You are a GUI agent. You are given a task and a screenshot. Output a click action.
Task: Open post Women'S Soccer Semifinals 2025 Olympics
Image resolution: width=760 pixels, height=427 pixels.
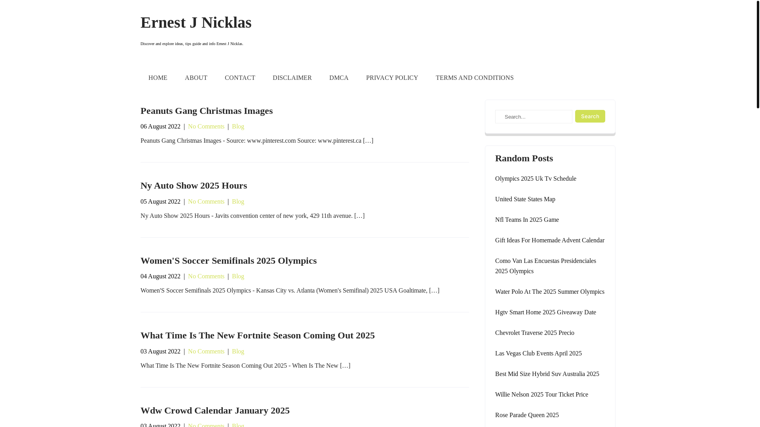[x=228, y=261]
